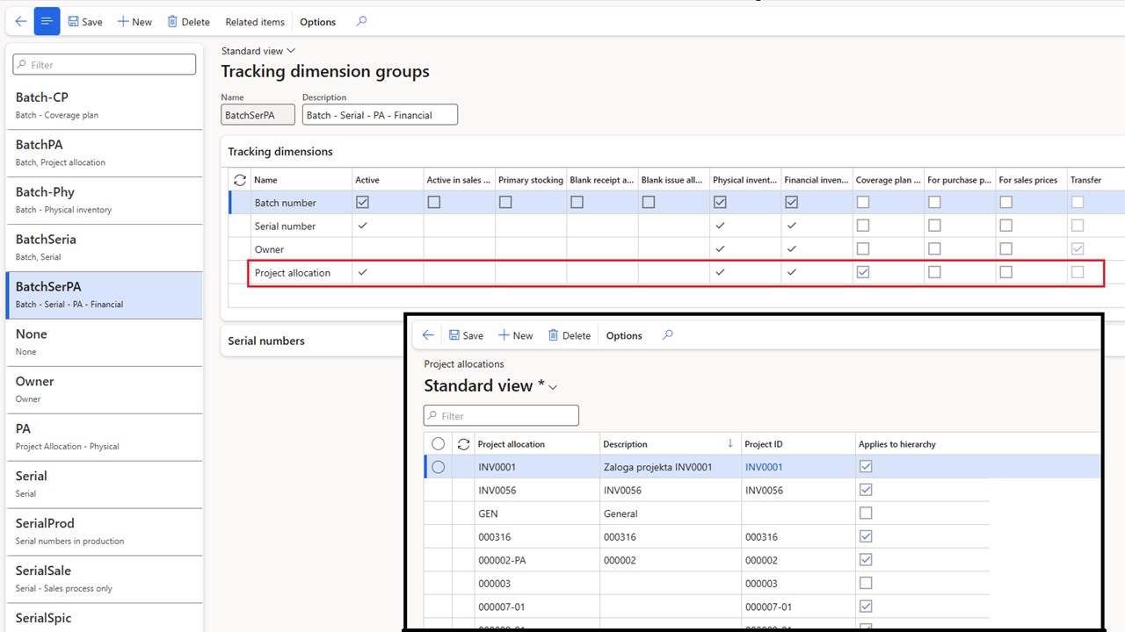Image resolution: width=1125 pixels, height=632 pixels.
Task: Click Save in Project allocations window
Action: pos(466,335)
